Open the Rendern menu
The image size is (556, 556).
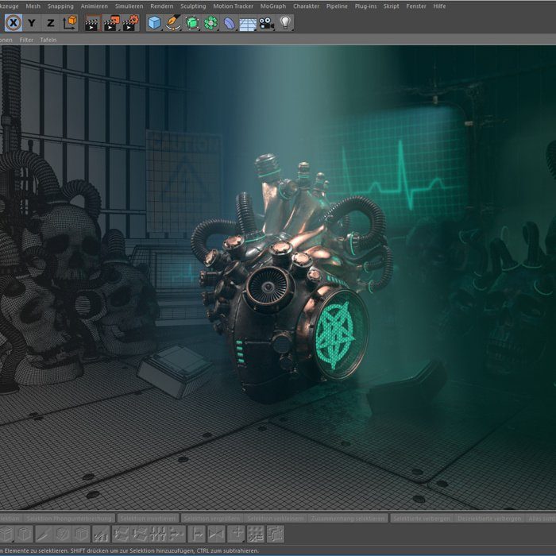click(x=162, y=6)
